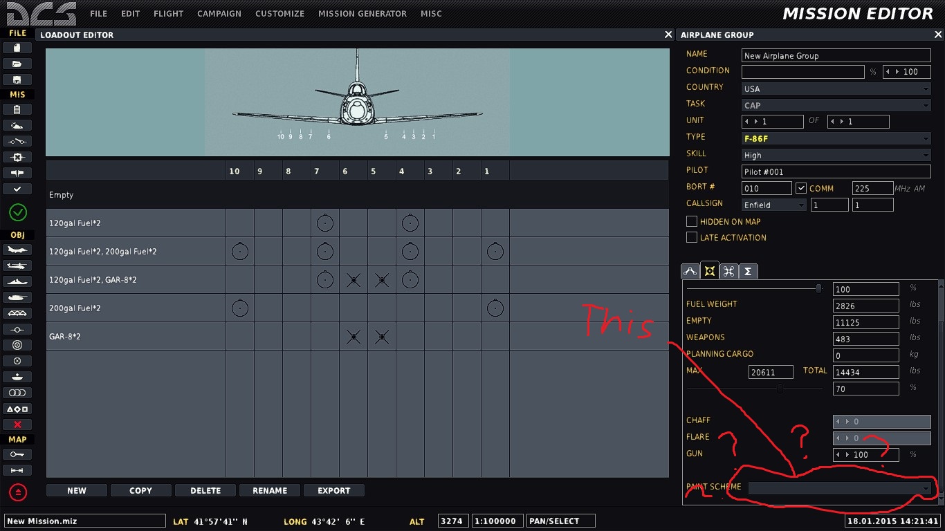
Task: Open the MISC menu
Action: point(431,14)
